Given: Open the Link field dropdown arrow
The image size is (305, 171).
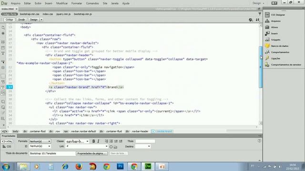Looking at the screenshot, I should point(106,146).
